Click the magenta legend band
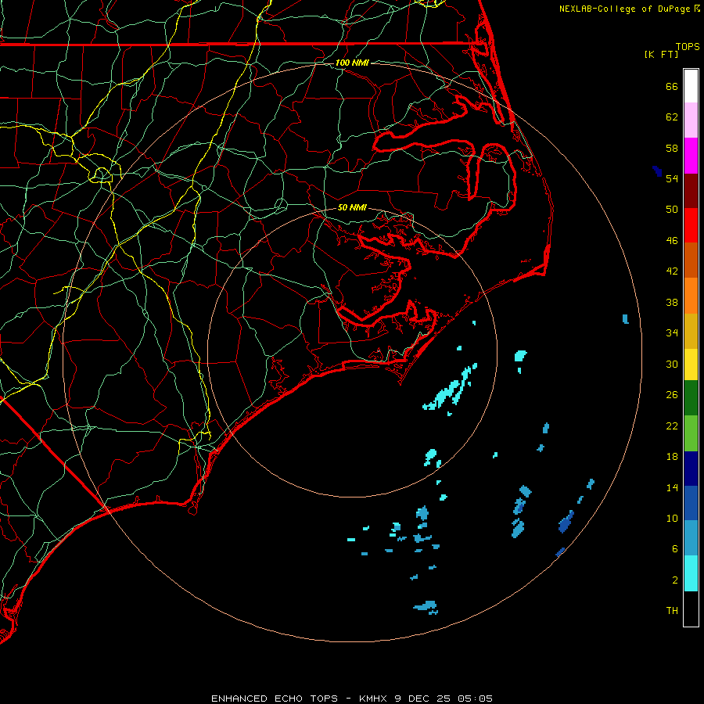This screenshot has height=704, width=704. (691, 156)
